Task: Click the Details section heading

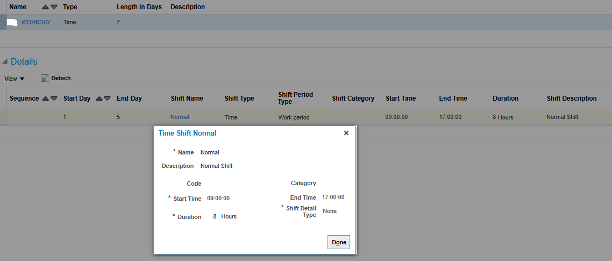Action: (24, 61)
